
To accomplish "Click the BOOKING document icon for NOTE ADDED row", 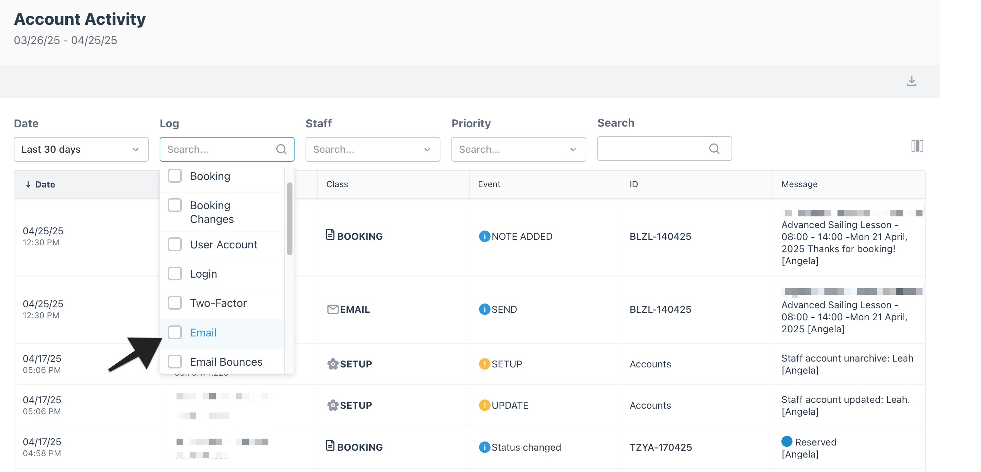I will (x=330, y=235).
